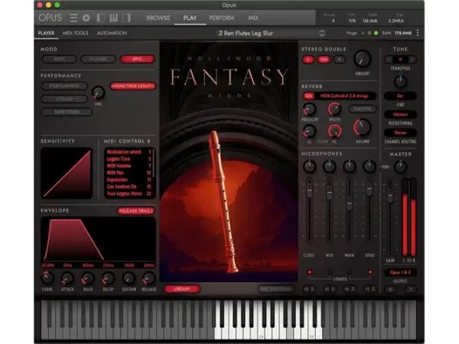This screenshot has height=344, width=459.
Task: Select the Classic mood
Action: [x=99, y=59]
